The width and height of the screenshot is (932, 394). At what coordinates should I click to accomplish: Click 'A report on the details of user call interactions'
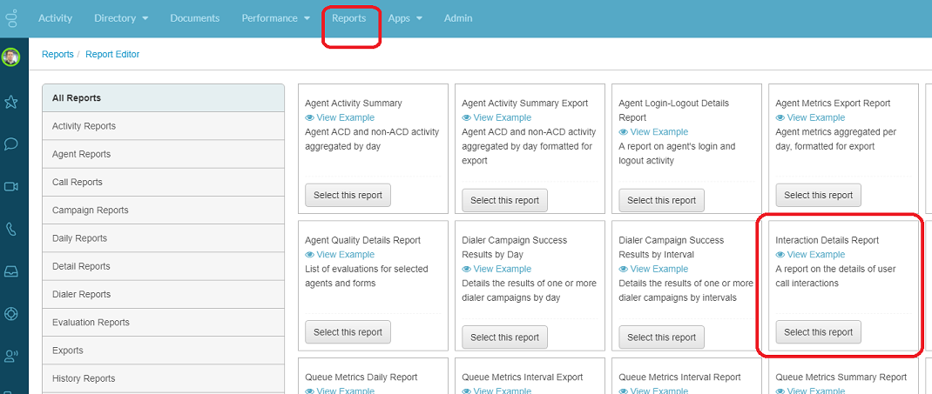click(835, 277)
